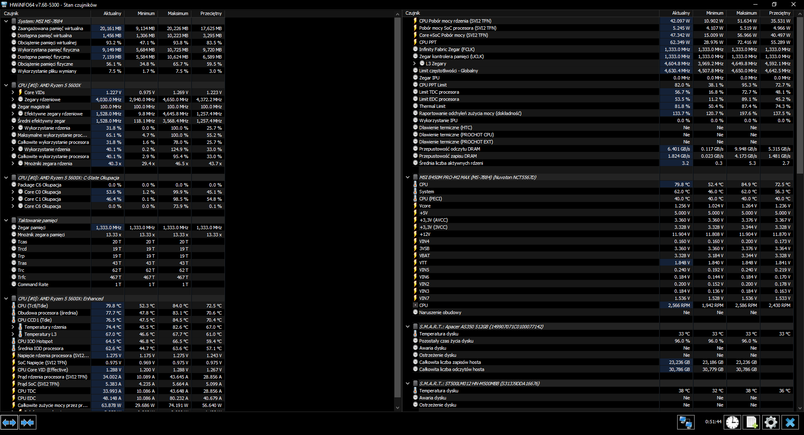Click the left pane Aktualny column header
This screenshot has height=435, width=804.
pyautogui.click(x=108, y=13)
